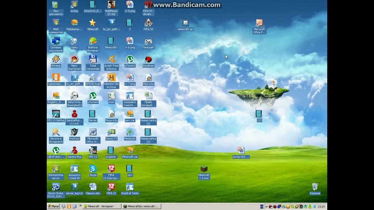Select the iw3mp desktop icon
Screen dimensions: 374x210
74,5
